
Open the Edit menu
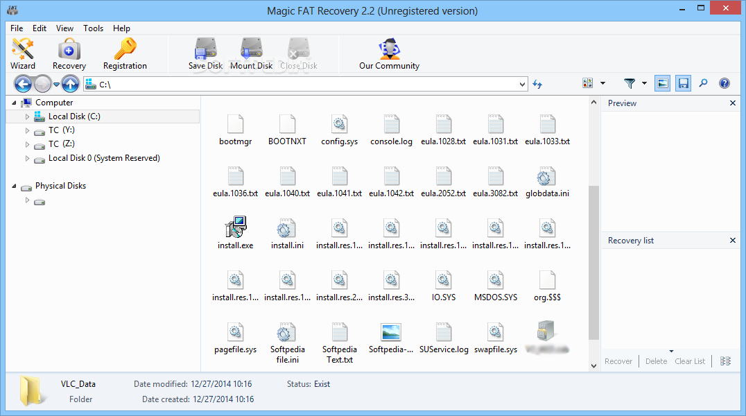40,28
